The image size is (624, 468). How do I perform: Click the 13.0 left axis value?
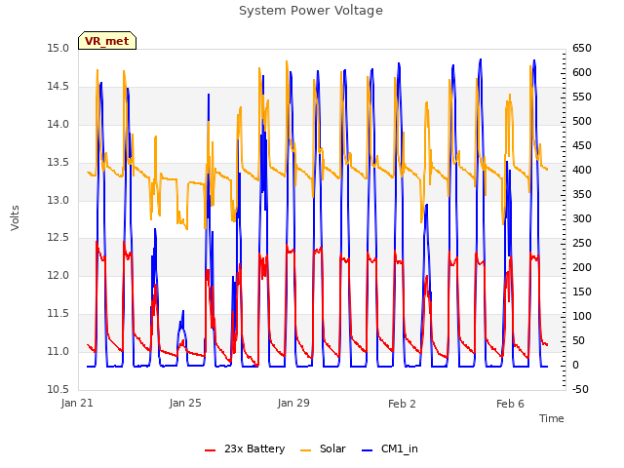click(x=58, y=200)
